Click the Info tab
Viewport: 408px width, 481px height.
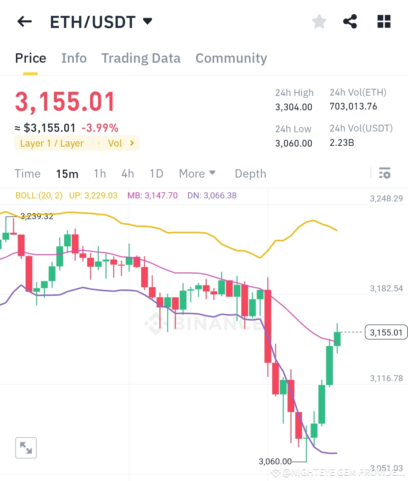tap(74, 58)
